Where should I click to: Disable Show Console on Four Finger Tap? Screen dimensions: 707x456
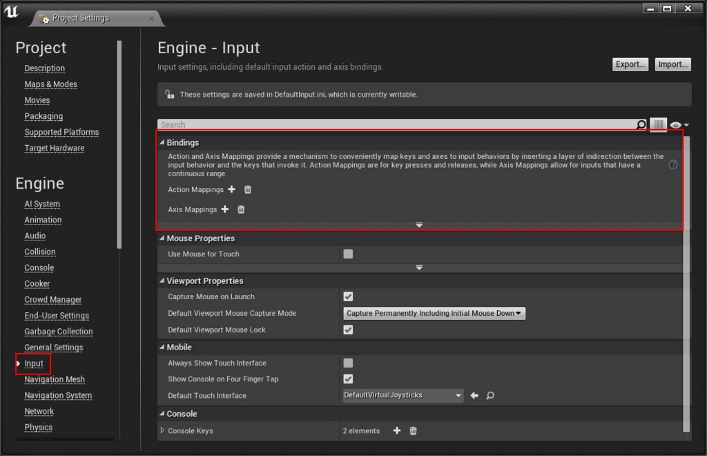(x=348, y=379)
